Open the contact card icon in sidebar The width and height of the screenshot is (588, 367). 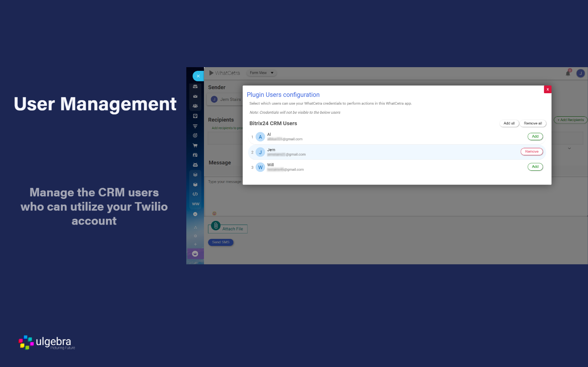[x=195, y=155]
